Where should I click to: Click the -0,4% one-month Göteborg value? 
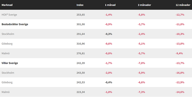click(x=109, y=82)
